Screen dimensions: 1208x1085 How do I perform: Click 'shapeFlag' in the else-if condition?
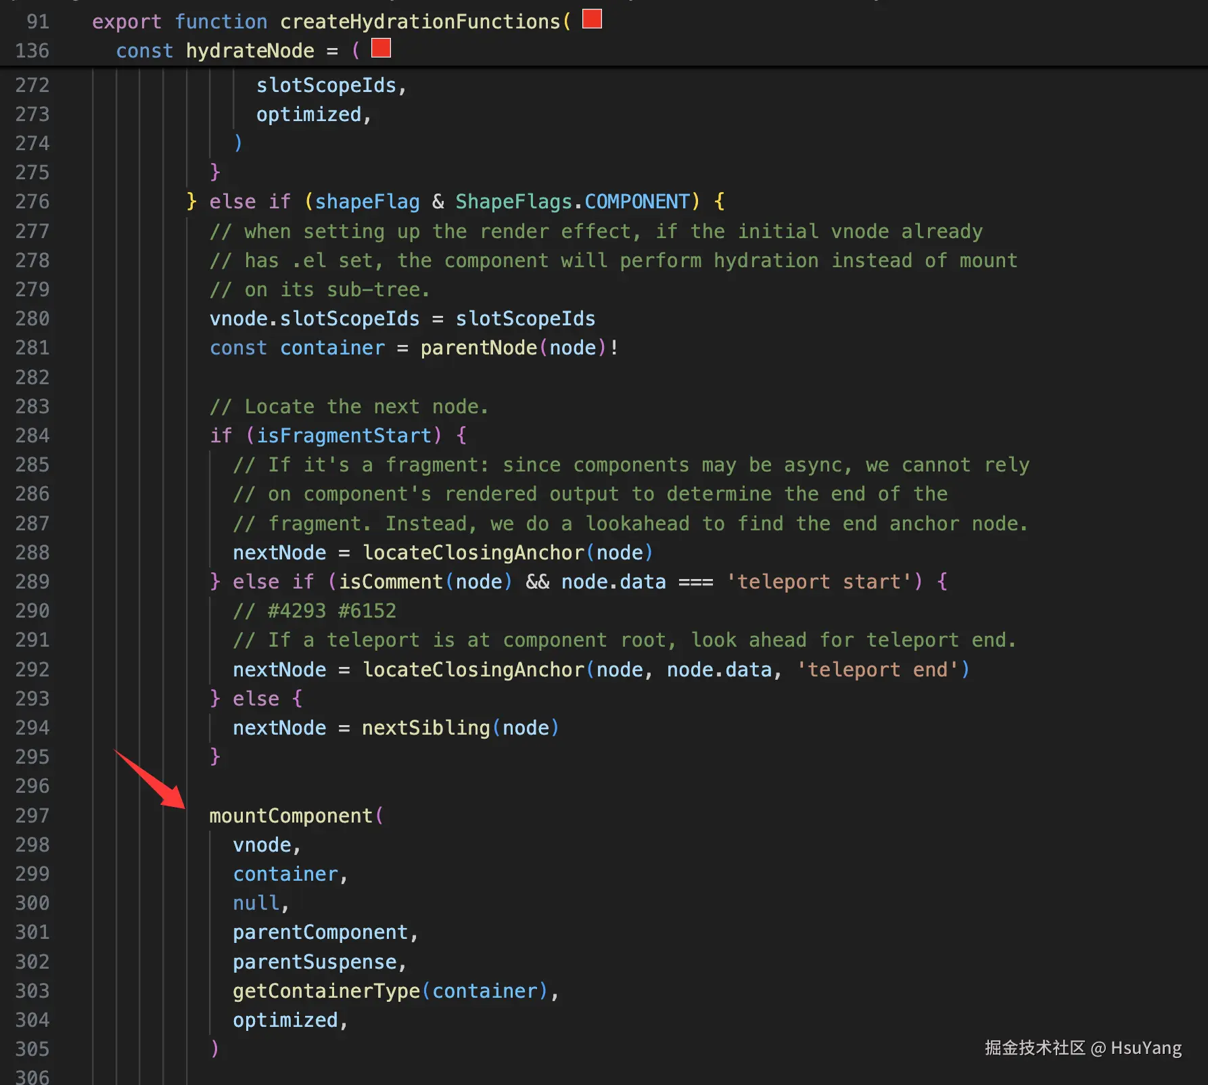pyautogui.click(x=367, y=202)
